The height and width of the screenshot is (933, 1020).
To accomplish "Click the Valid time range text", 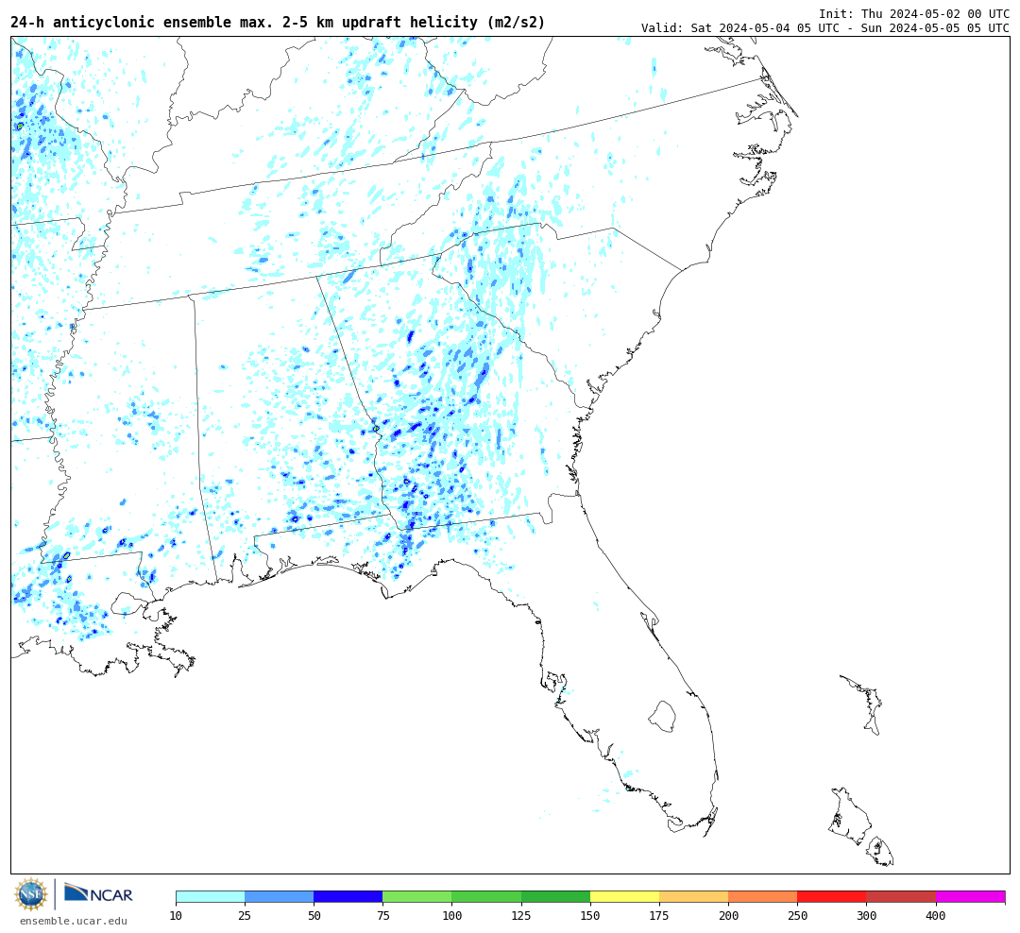I will point(824,28).
